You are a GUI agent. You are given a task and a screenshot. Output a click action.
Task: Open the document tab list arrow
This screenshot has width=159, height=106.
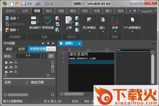(x=154, y=44)
